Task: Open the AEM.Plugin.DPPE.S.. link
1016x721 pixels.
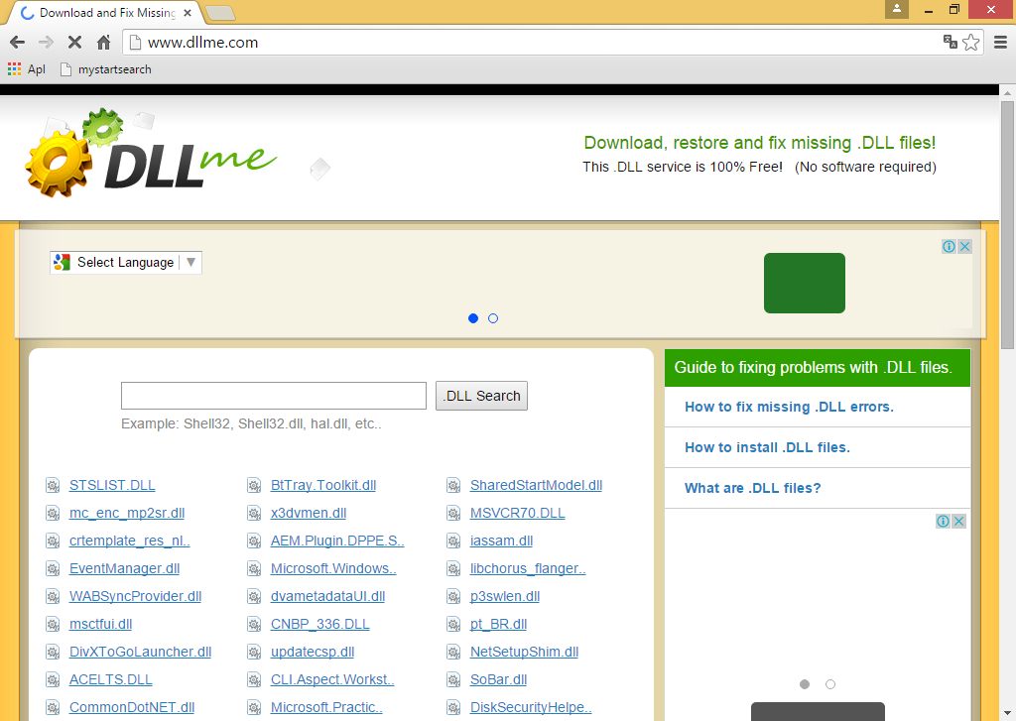Action: click(x=337, y=541)
